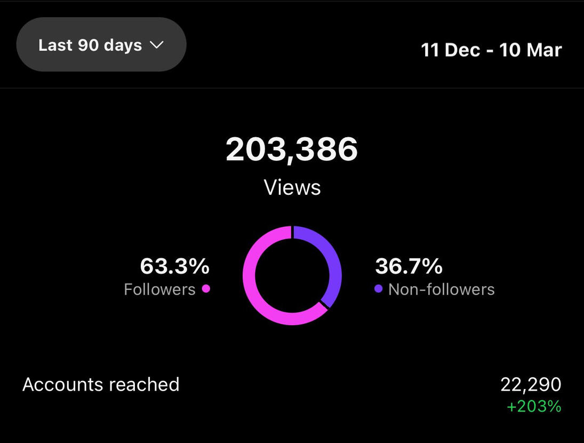The width and height of the screenshot is (584, 443).
Task: Click the purple Non-followers legend dot
Action: pos(379,289)
